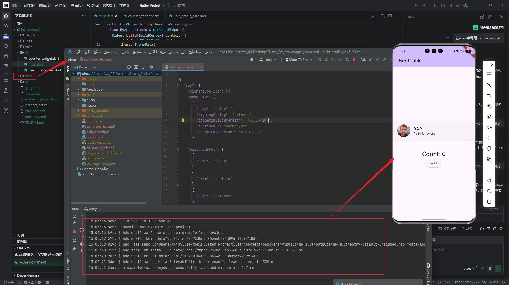The height and width of the screenshot is (285, 509).
Task: Click Dart language mode in status bar
Action: [x=447, y=282]
